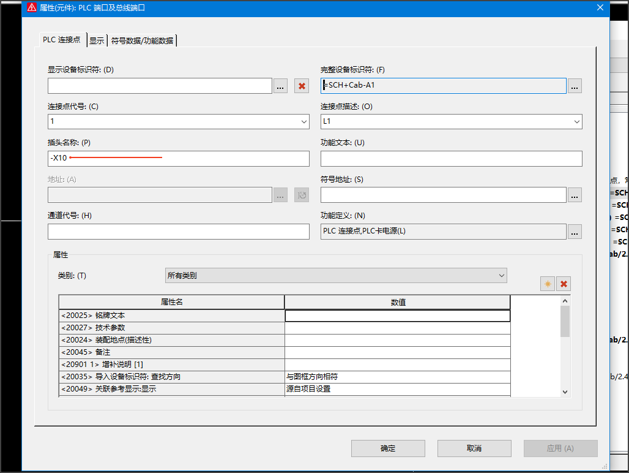
Task: Switch to the 显示 tab
Action: 97,40
